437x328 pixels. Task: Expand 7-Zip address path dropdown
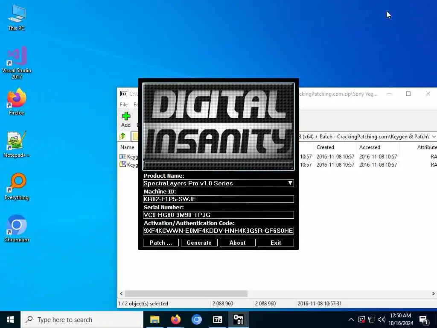tap(434, 137)
